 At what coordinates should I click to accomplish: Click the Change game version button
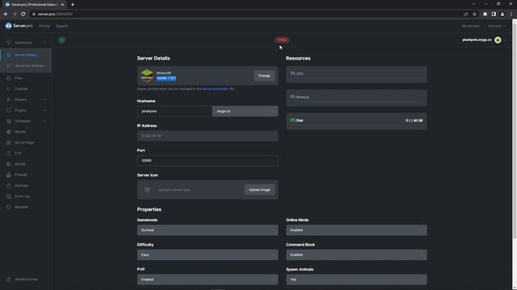click(x=264, y=76)
